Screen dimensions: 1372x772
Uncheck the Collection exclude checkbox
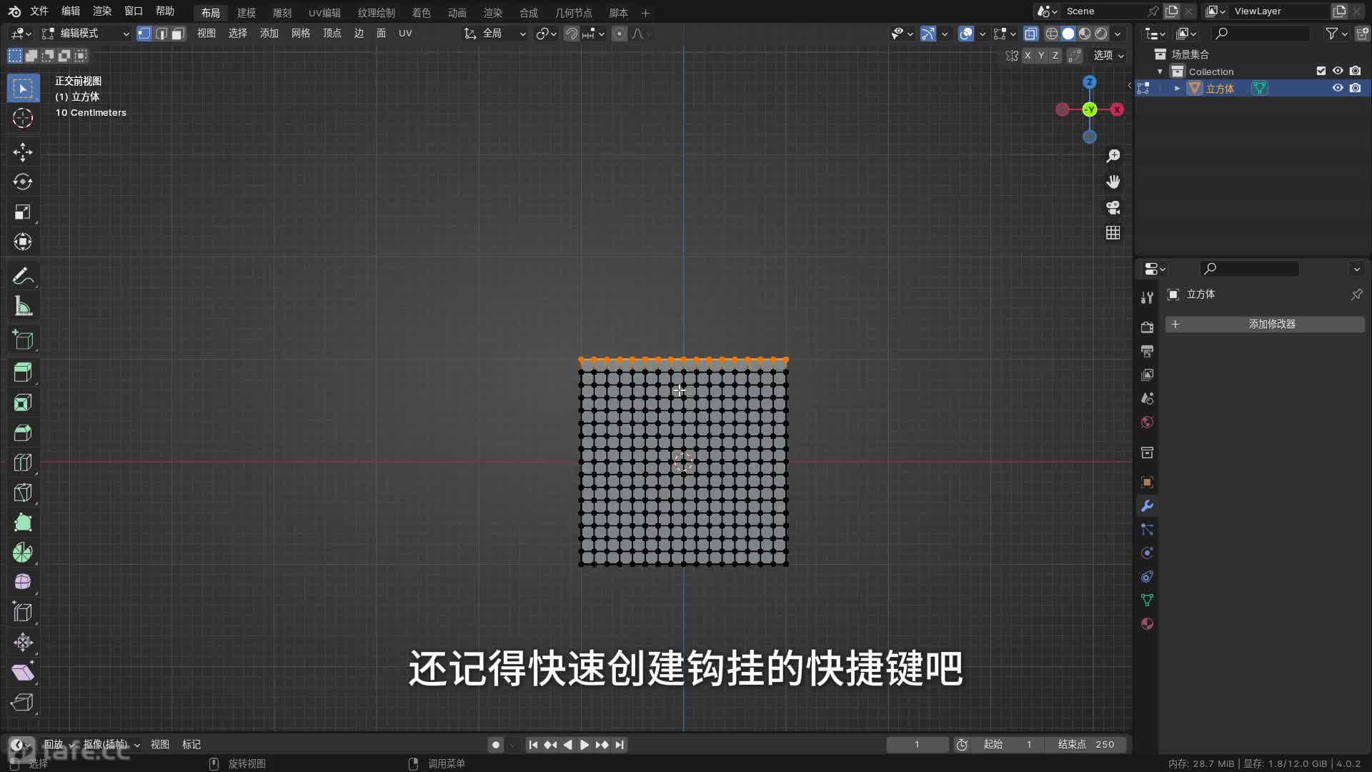(x=1321, y=71)
